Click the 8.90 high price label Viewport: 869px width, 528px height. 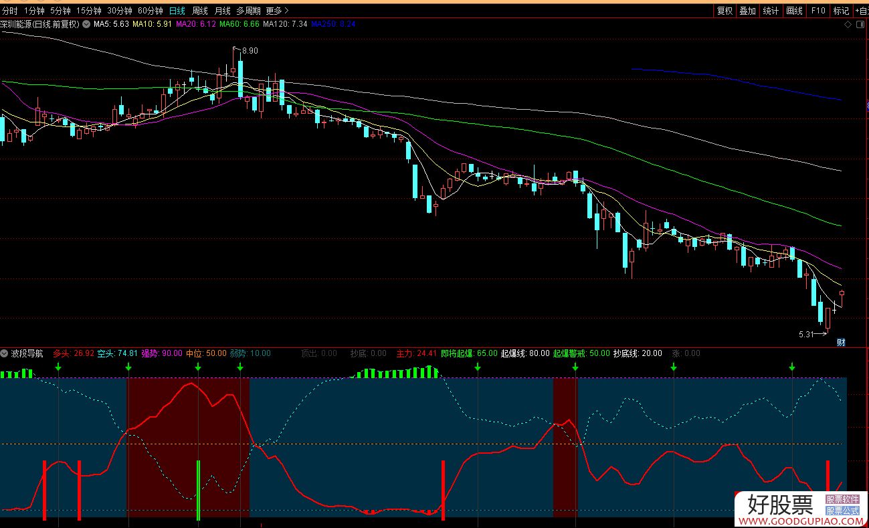pyautogui.click(x=250, y=51)
